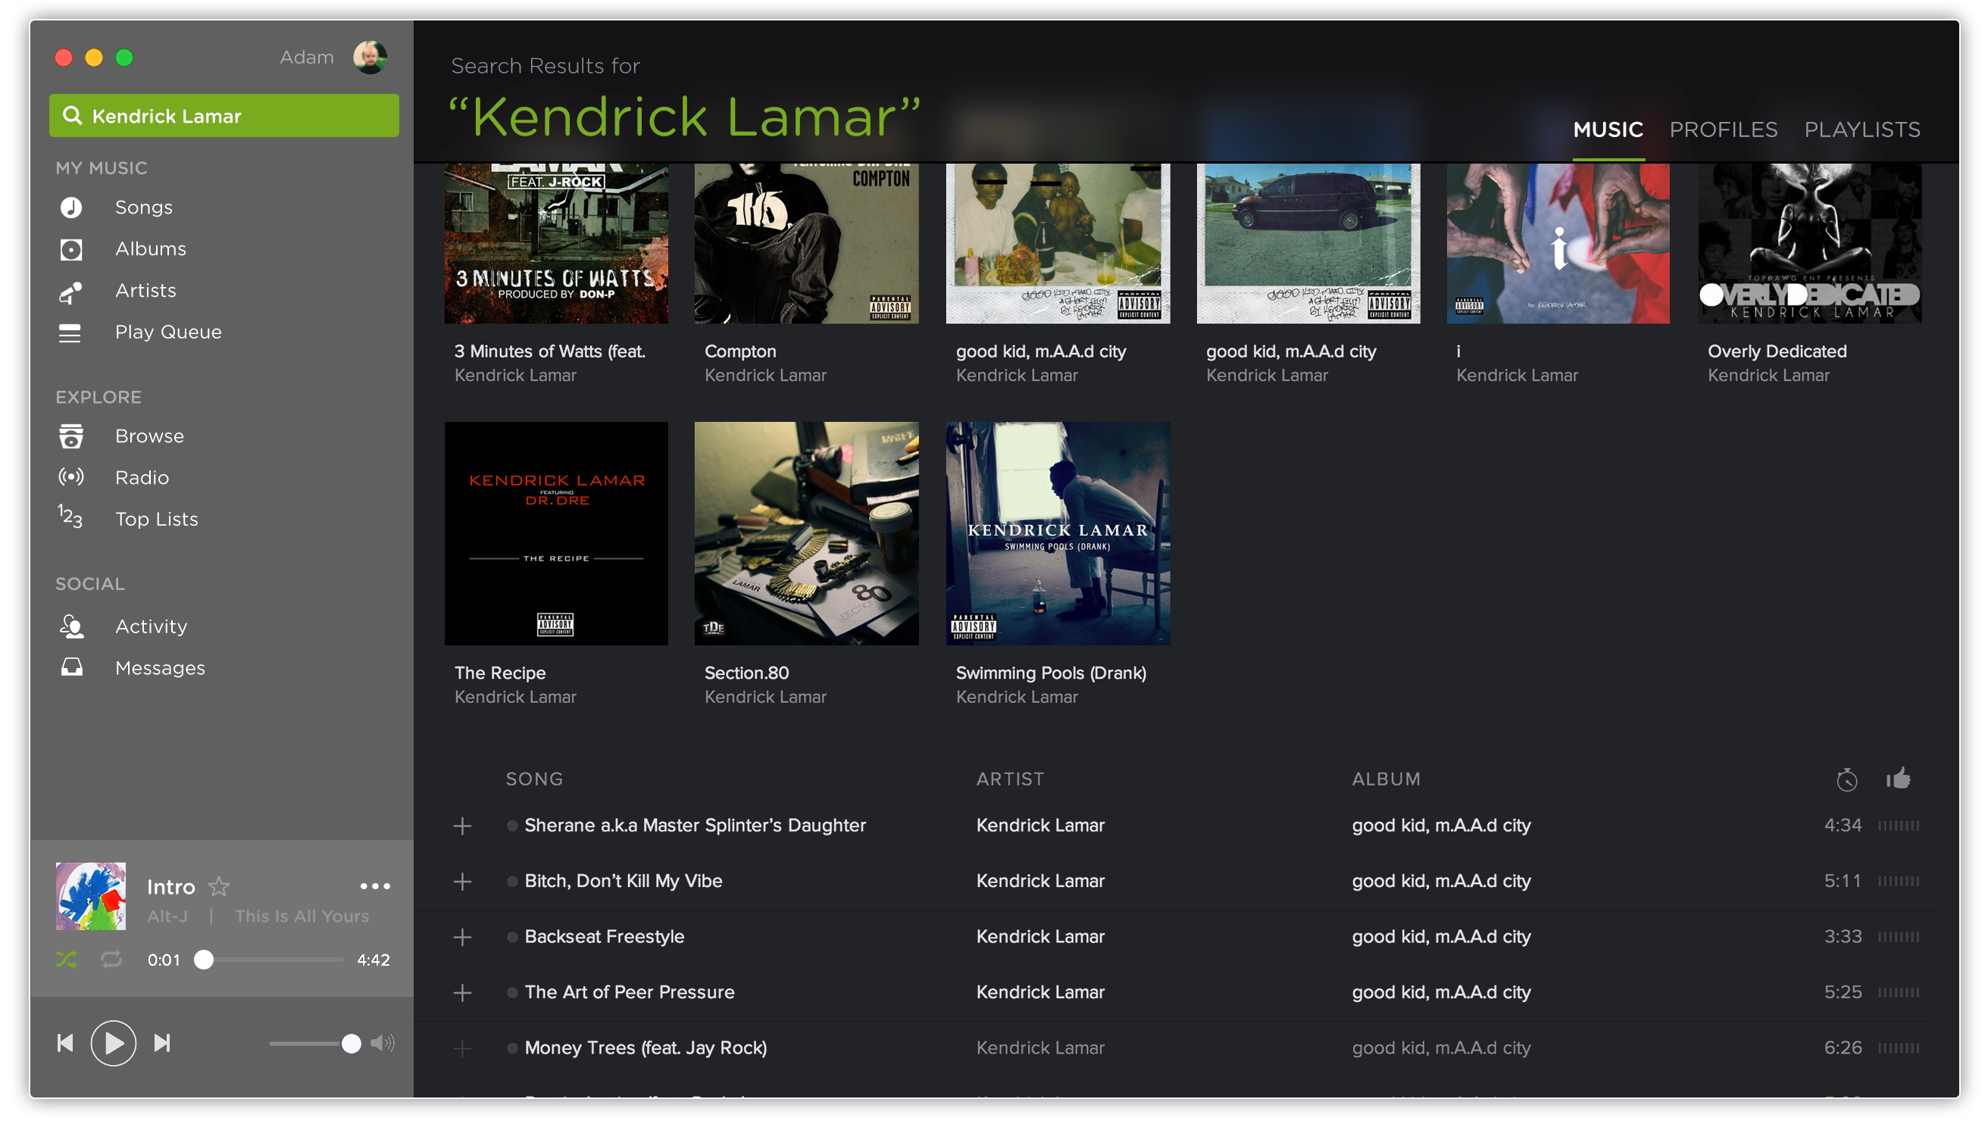Open the three-dot menu for Intro
Viewport: 1988px width, 1124px height.
[x=375, y=886]
